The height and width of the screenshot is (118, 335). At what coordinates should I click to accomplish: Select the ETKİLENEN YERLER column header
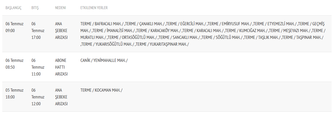click(x=94, y=8)
